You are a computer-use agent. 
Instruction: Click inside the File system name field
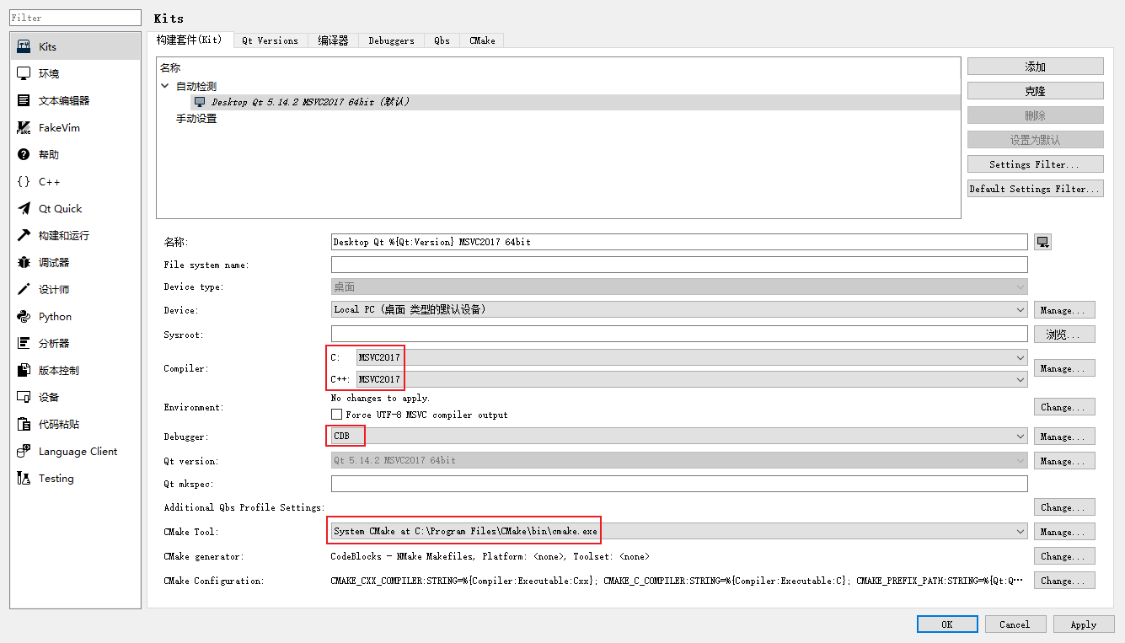pyautogui.click(x=590, y=264)
